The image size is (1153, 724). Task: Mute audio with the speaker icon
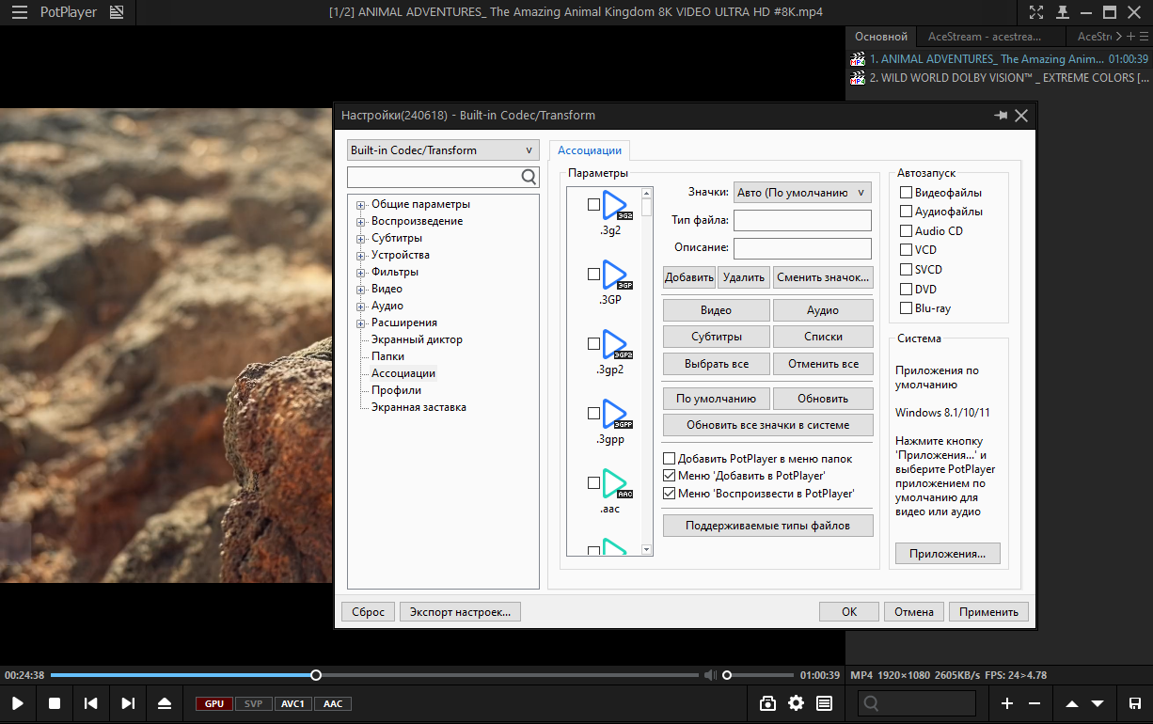pos(710,675)
